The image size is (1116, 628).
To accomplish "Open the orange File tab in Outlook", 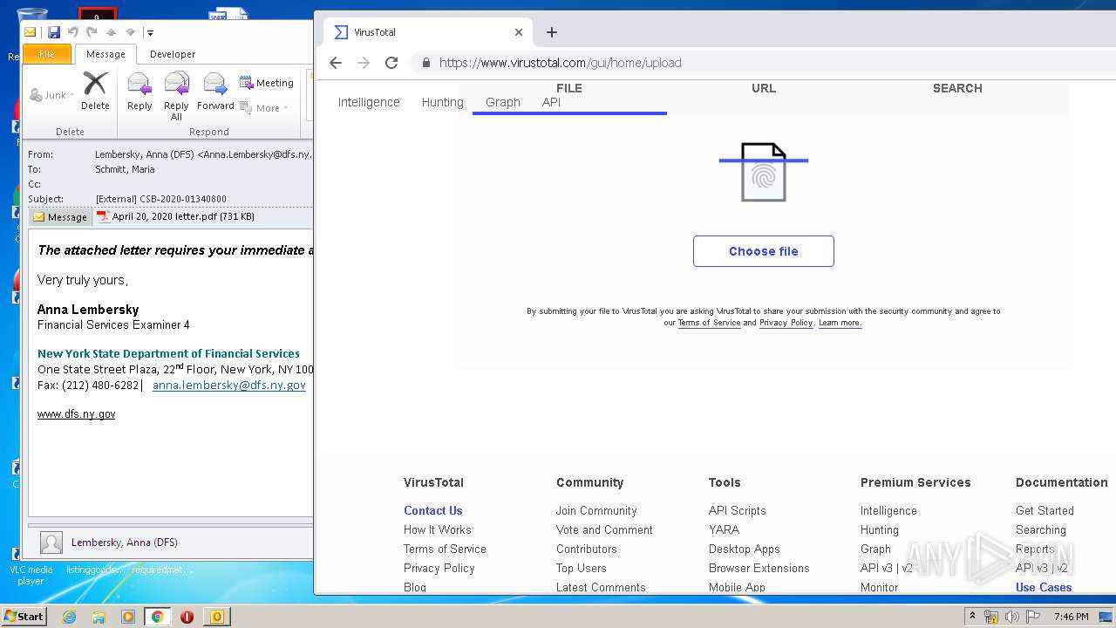I will click(x=47, y=54).
